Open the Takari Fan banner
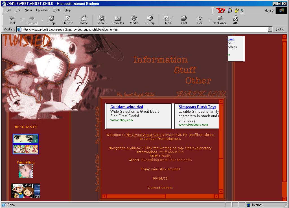The width and height of the screenshot is (289, 208). click(x=26, y=191)
